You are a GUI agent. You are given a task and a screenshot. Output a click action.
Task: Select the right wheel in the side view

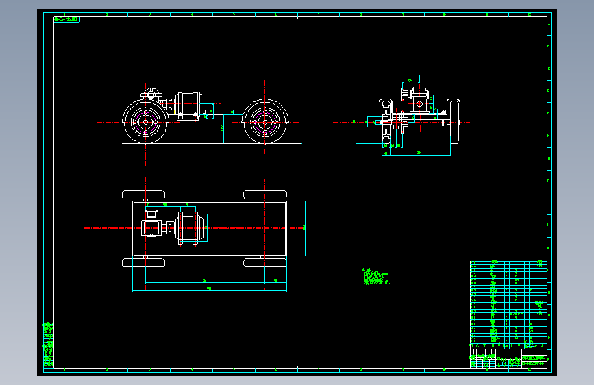265,122
